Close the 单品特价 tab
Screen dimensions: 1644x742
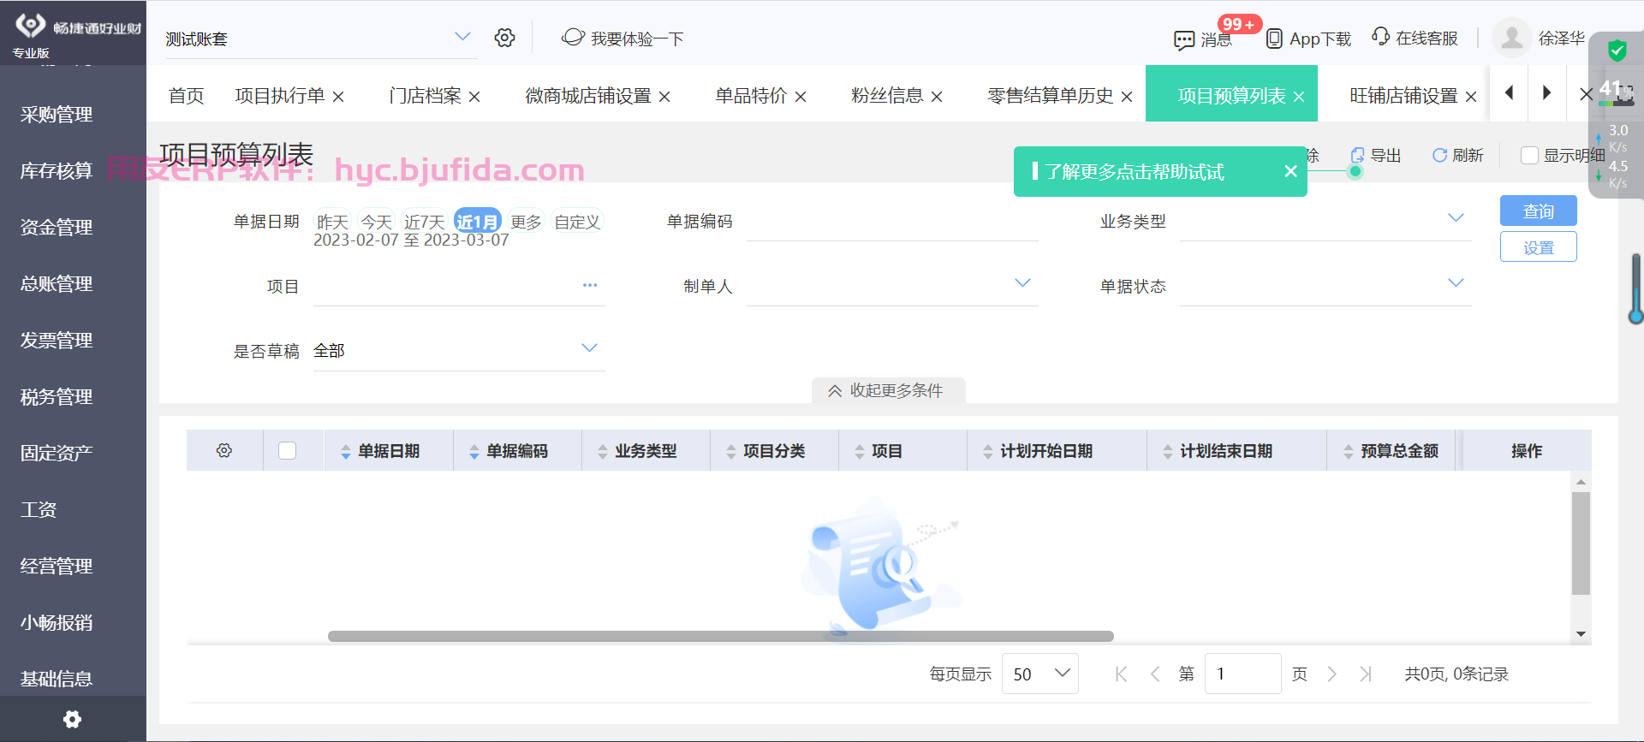[x=801, y=97]
